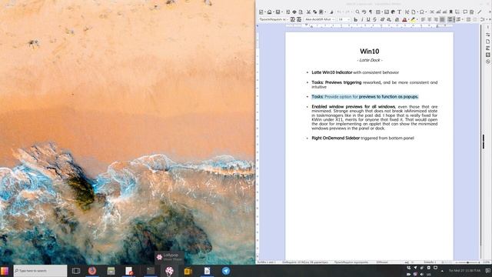Open the notifications icon on taskbar
This screenshot has width=492, height=277.
pyautogui.click(x=488, y=270)
